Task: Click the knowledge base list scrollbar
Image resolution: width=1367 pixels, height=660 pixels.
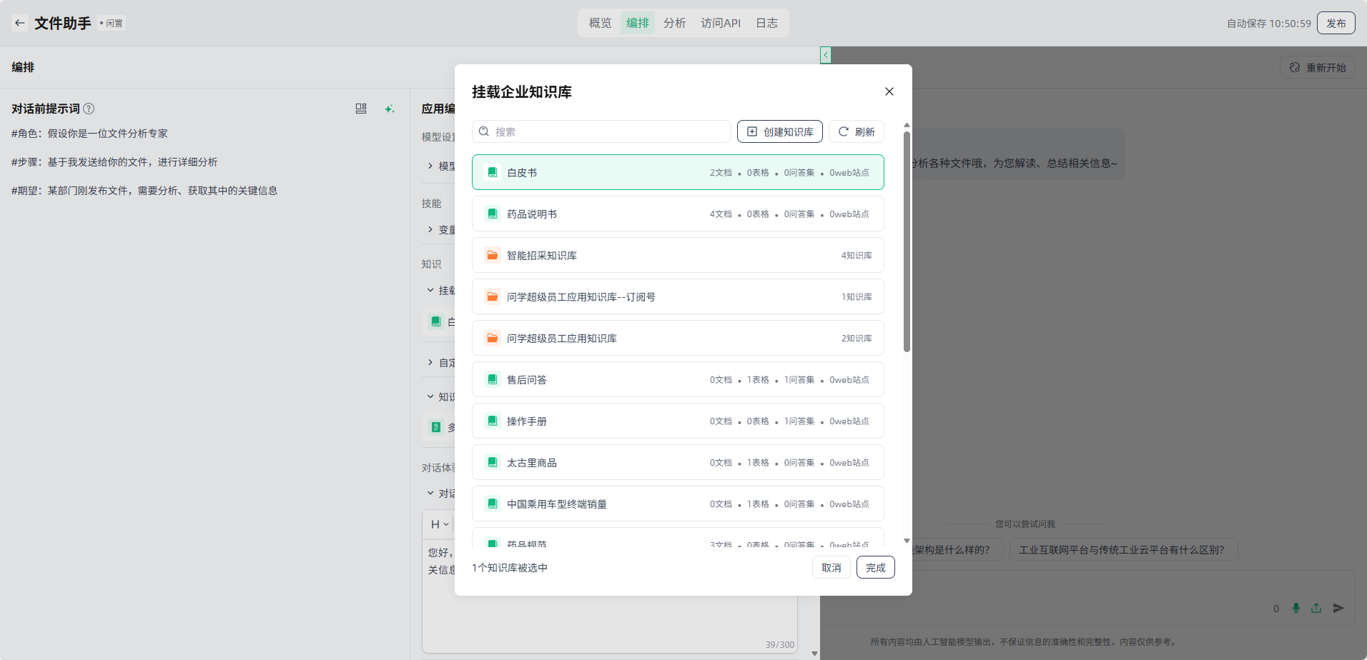Action: 907,243
